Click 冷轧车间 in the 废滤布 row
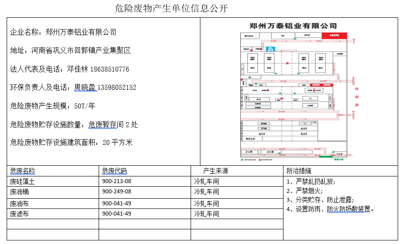This screenshot has width=407, height=244. (207, 214)
